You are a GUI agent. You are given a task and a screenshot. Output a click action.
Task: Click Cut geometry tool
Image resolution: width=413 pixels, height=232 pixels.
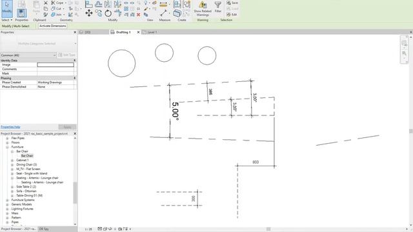pyautogui.click(x=56, y=8)
